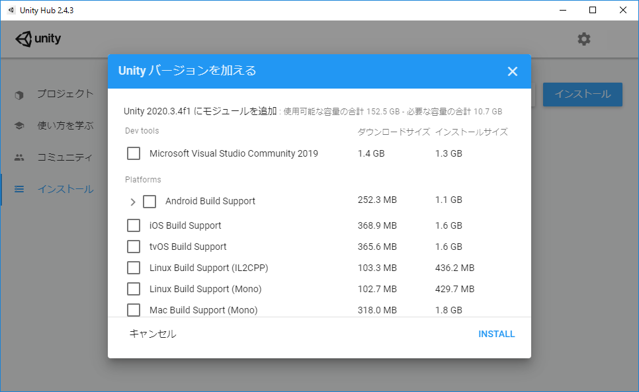Click Microsoft Visual Studio Community 2019 label
Screen dimensions: 639x392
[x=234, y=153]
